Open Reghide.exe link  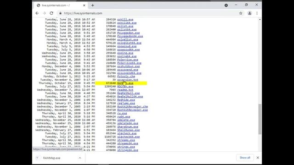[x=126, y=100]
